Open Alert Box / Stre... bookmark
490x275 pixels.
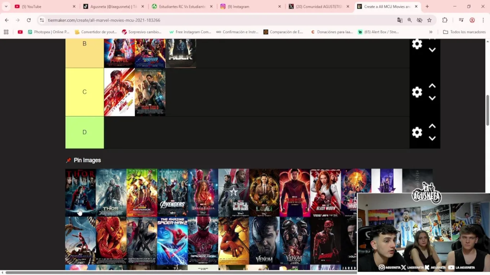tap(378, 32)
